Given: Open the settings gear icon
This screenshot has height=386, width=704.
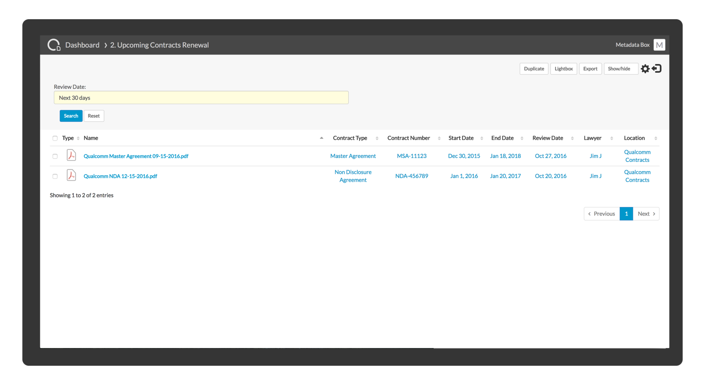Looking at the screenshot, I should point(645,68).
